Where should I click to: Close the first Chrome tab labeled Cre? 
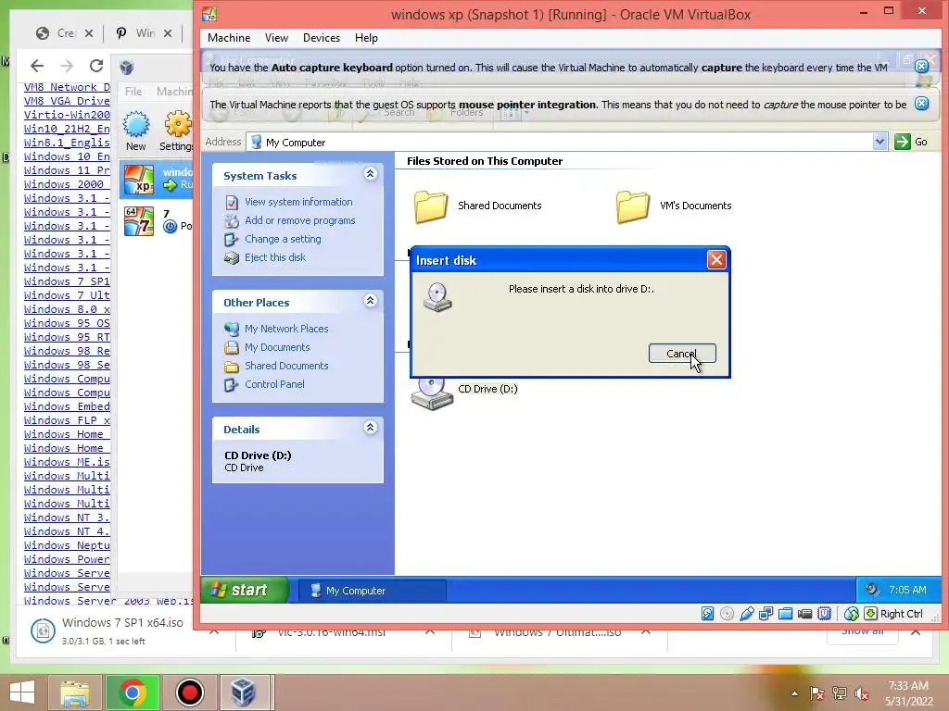[x=88, y=33]
